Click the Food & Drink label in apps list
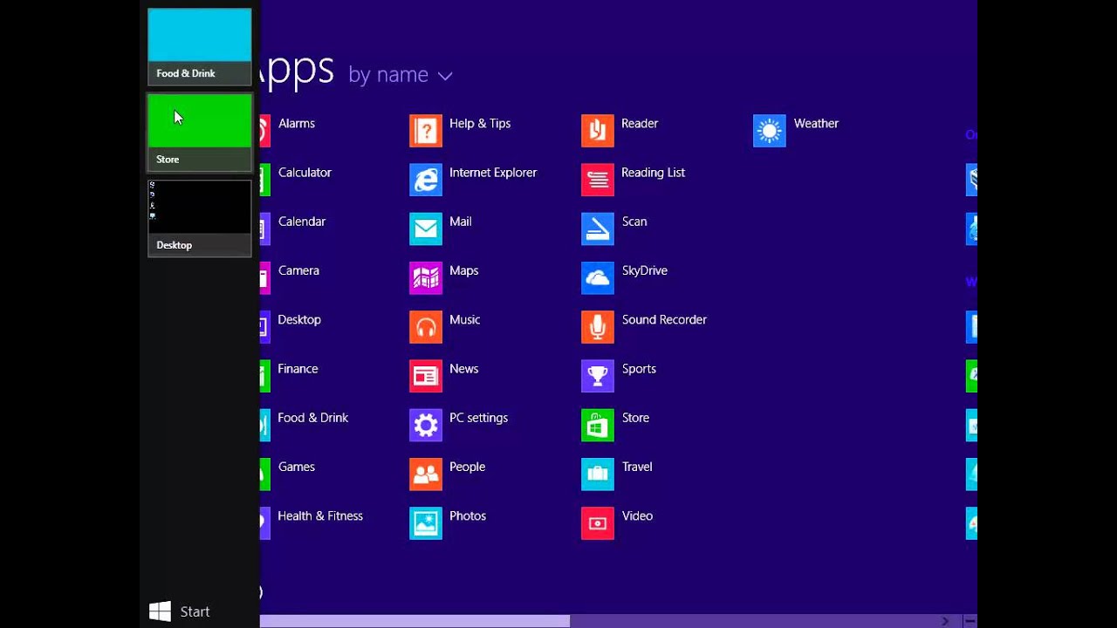 tap(312, 418)
